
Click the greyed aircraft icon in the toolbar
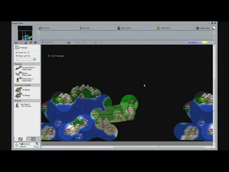tap(84, 42)
